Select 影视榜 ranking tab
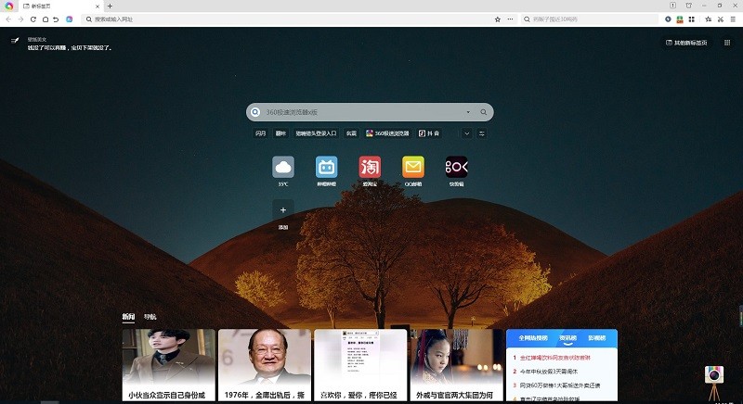 click(x=596, y=338)
